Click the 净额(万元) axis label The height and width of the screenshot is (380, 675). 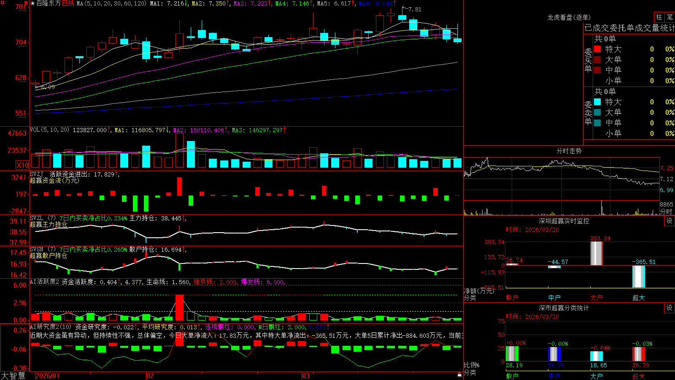tap(479, 291)
